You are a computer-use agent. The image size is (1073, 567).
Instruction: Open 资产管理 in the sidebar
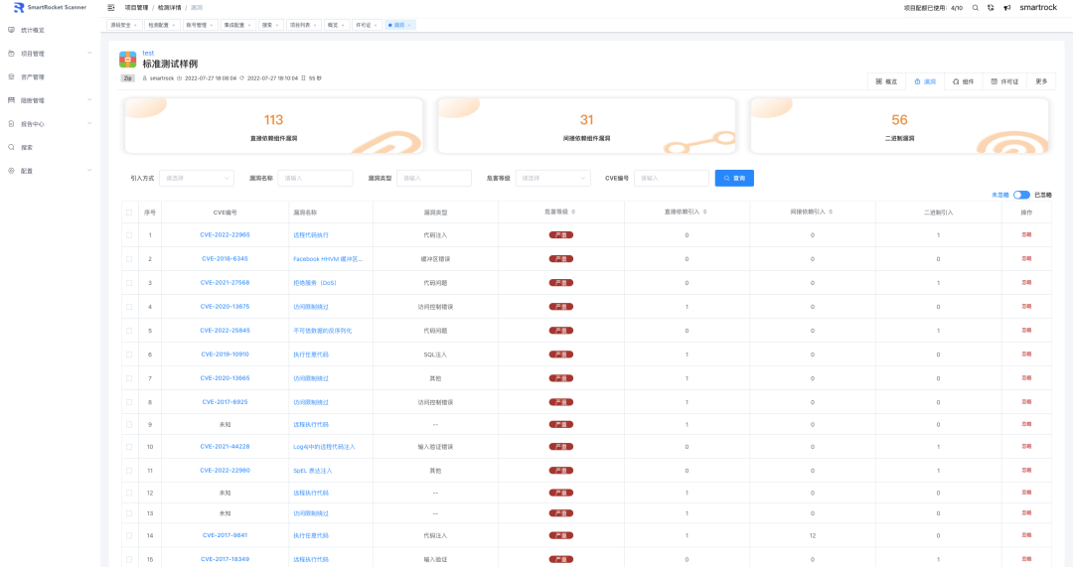tap(33, 76)
